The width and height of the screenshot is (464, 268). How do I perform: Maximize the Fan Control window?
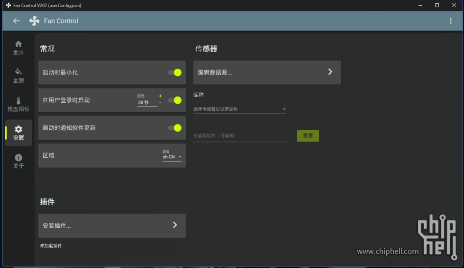click(437, 5)
